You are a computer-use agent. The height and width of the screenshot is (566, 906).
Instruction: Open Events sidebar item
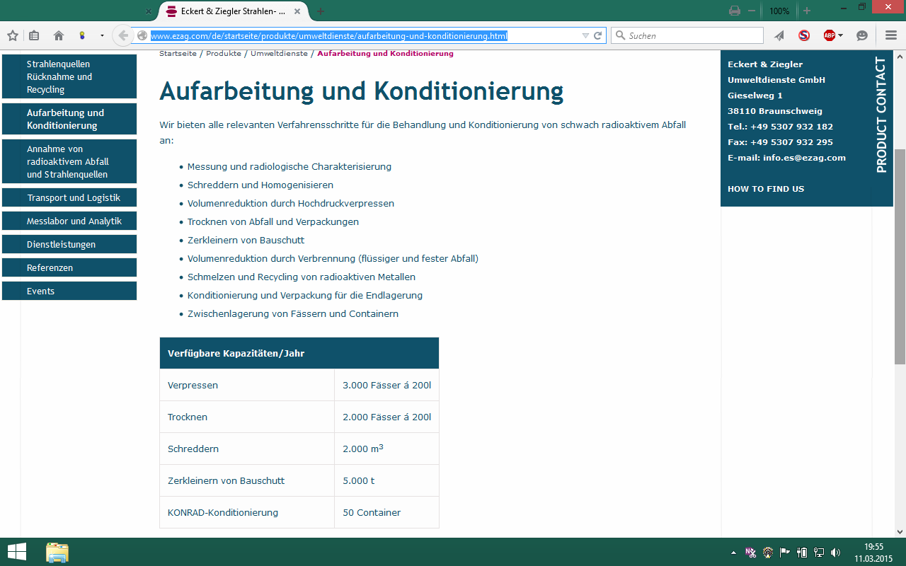pos(69,291)
